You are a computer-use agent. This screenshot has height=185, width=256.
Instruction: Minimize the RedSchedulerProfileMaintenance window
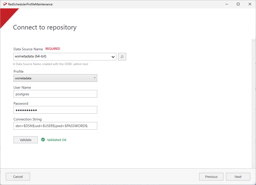[226, 4]
